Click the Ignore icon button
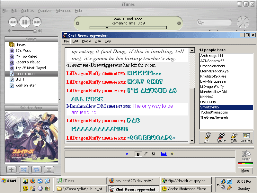The width and height of the screenshot is (257, 193). tap(221, 137)
